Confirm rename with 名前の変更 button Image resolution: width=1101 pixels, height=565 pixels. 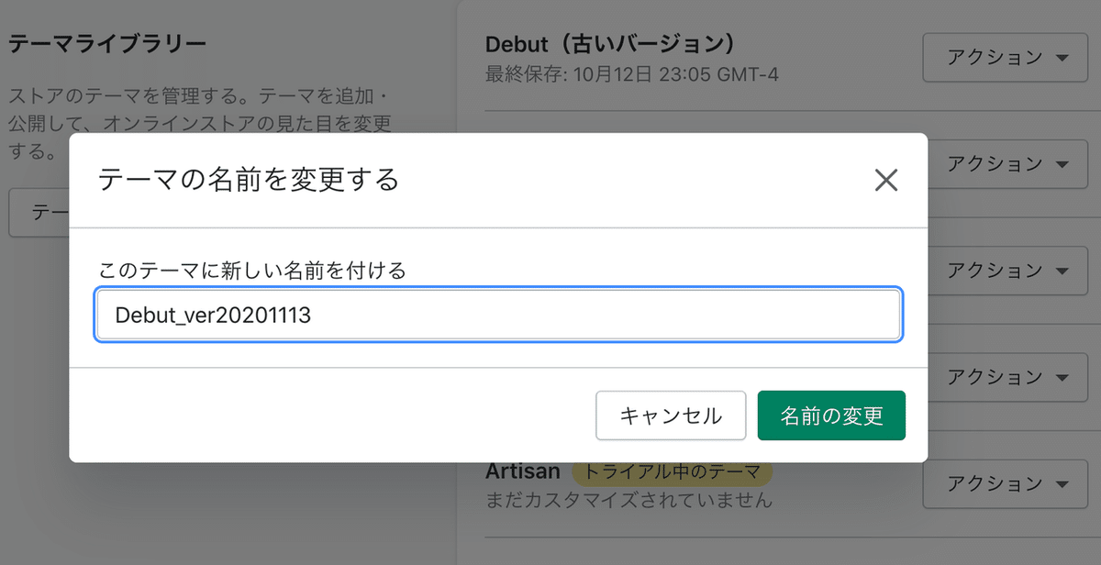[x=831, y=415]
